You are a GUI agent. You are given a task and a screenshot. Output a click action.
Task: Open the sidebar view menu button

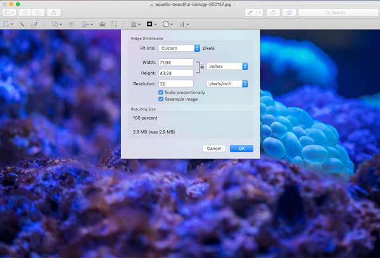click(9, 13)
